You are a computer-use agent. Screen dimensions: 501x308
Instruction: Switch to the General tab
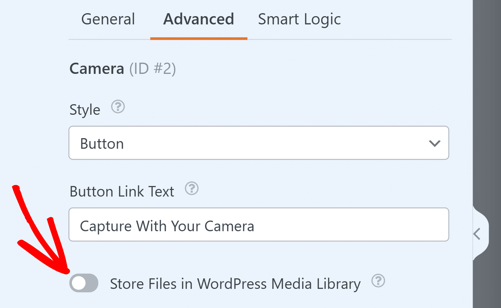click(x=108, y=19)
